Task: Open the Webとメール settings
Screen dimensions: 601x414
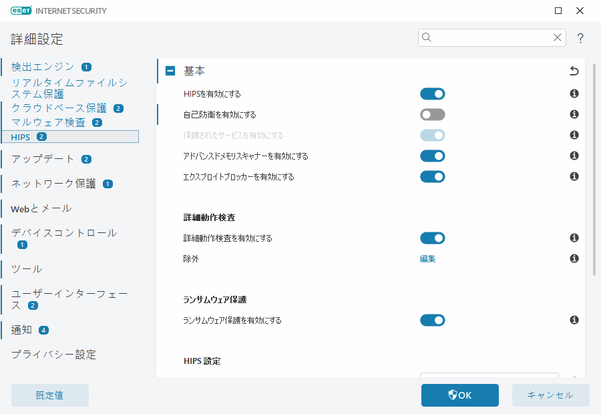Action: pyautogui.click(x=41, y=208)
